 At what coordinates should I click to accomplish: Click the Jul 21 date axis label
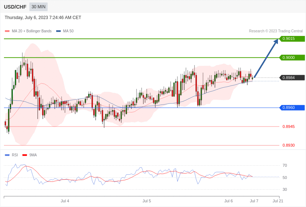(x=278, y=201)
